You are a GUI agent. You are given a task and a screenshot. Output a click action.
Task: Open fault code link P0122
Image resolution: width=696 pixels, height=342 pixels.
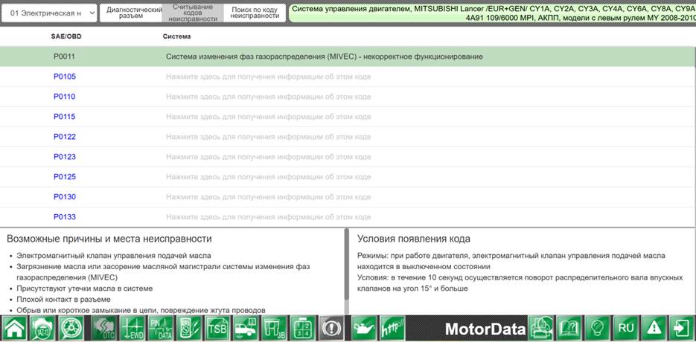tap(65, 137)
